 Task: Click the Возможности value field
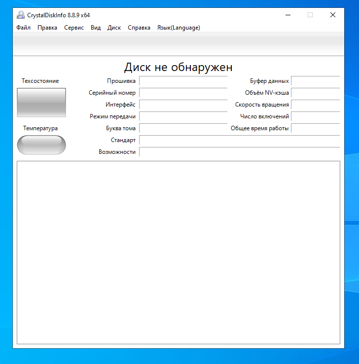tap(240, 152)
